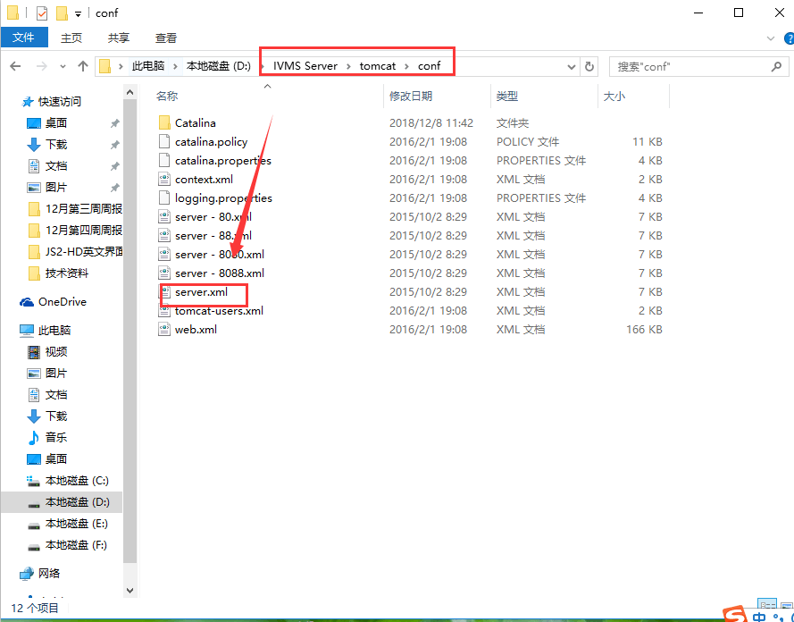The width and height of the screenshot is (794, 622).
Task: Select the server - 80.xml file icon
Action: point(164,217)
